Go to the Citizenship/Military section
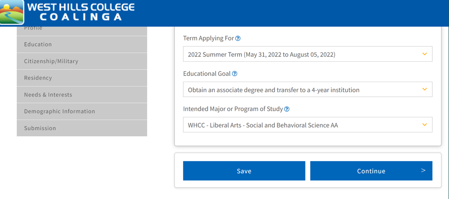 point(82,61)
